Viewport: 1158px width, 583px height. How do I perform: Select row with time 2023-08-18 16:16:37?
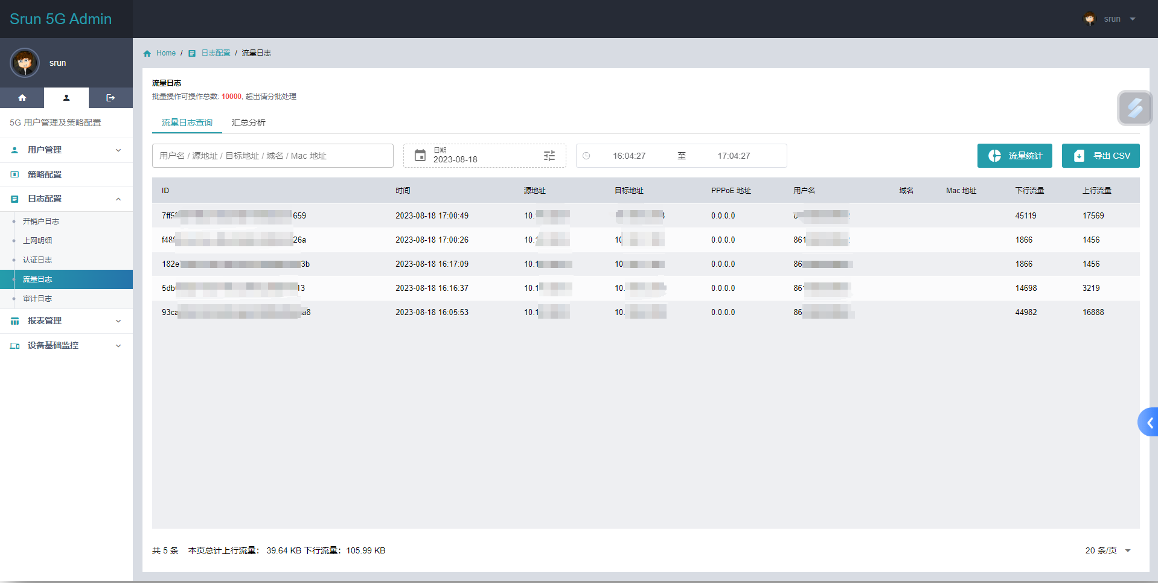[x=646, y=288]
